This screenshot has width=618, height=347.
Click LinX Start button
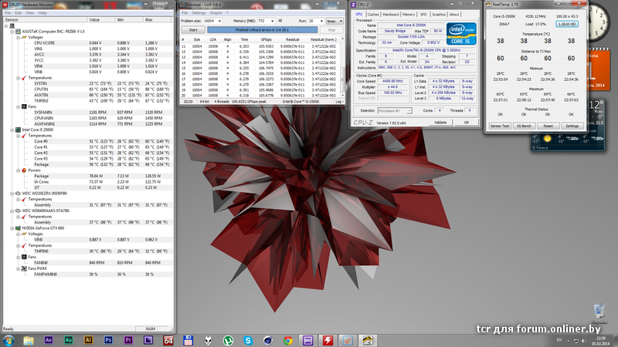193,30
